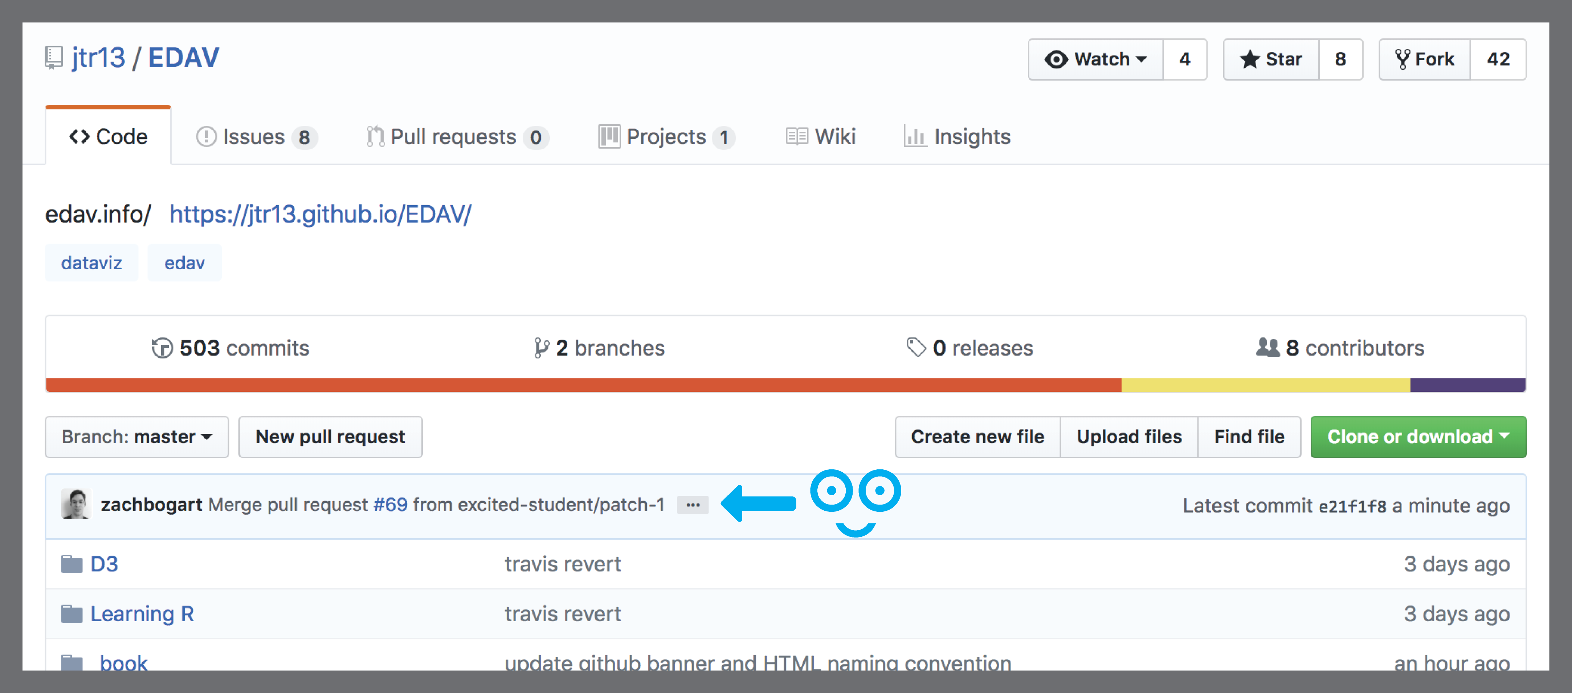Click the commits history clock icon
The width and height of the screenshot is (1572, 693).
(162, 348)
